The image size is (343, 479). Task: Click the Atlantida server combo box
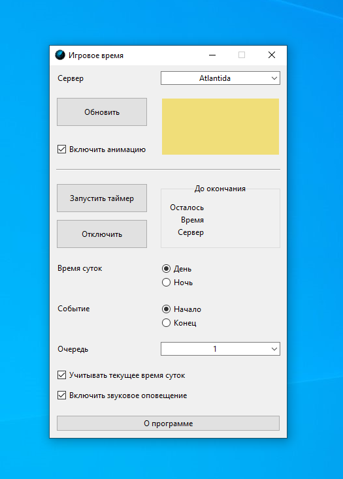point(220,78)
